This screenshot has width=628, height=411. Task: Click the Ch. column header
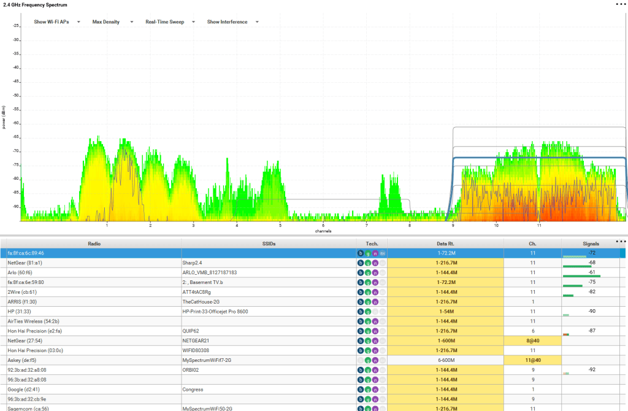(x=532, y=244)
